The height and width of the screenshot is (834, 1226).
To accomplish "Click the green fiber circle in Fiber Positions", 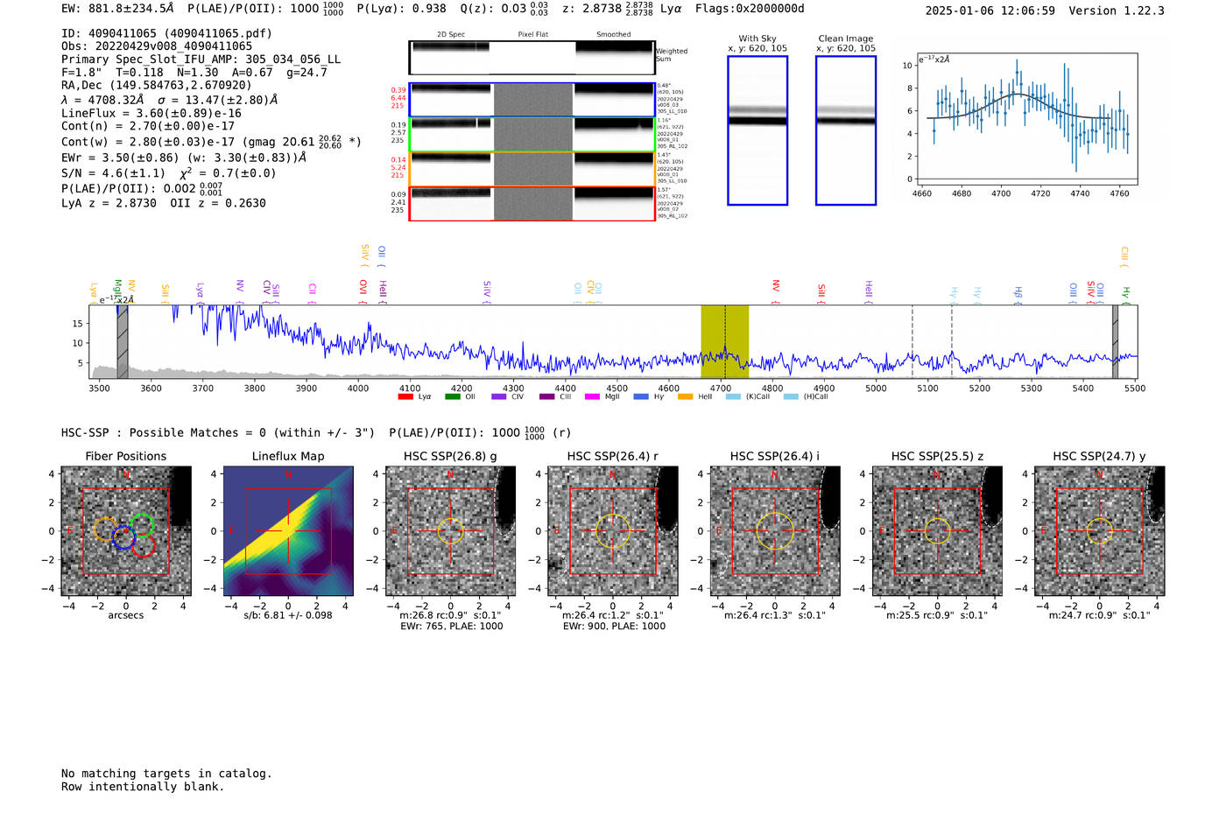I will 142,525.
